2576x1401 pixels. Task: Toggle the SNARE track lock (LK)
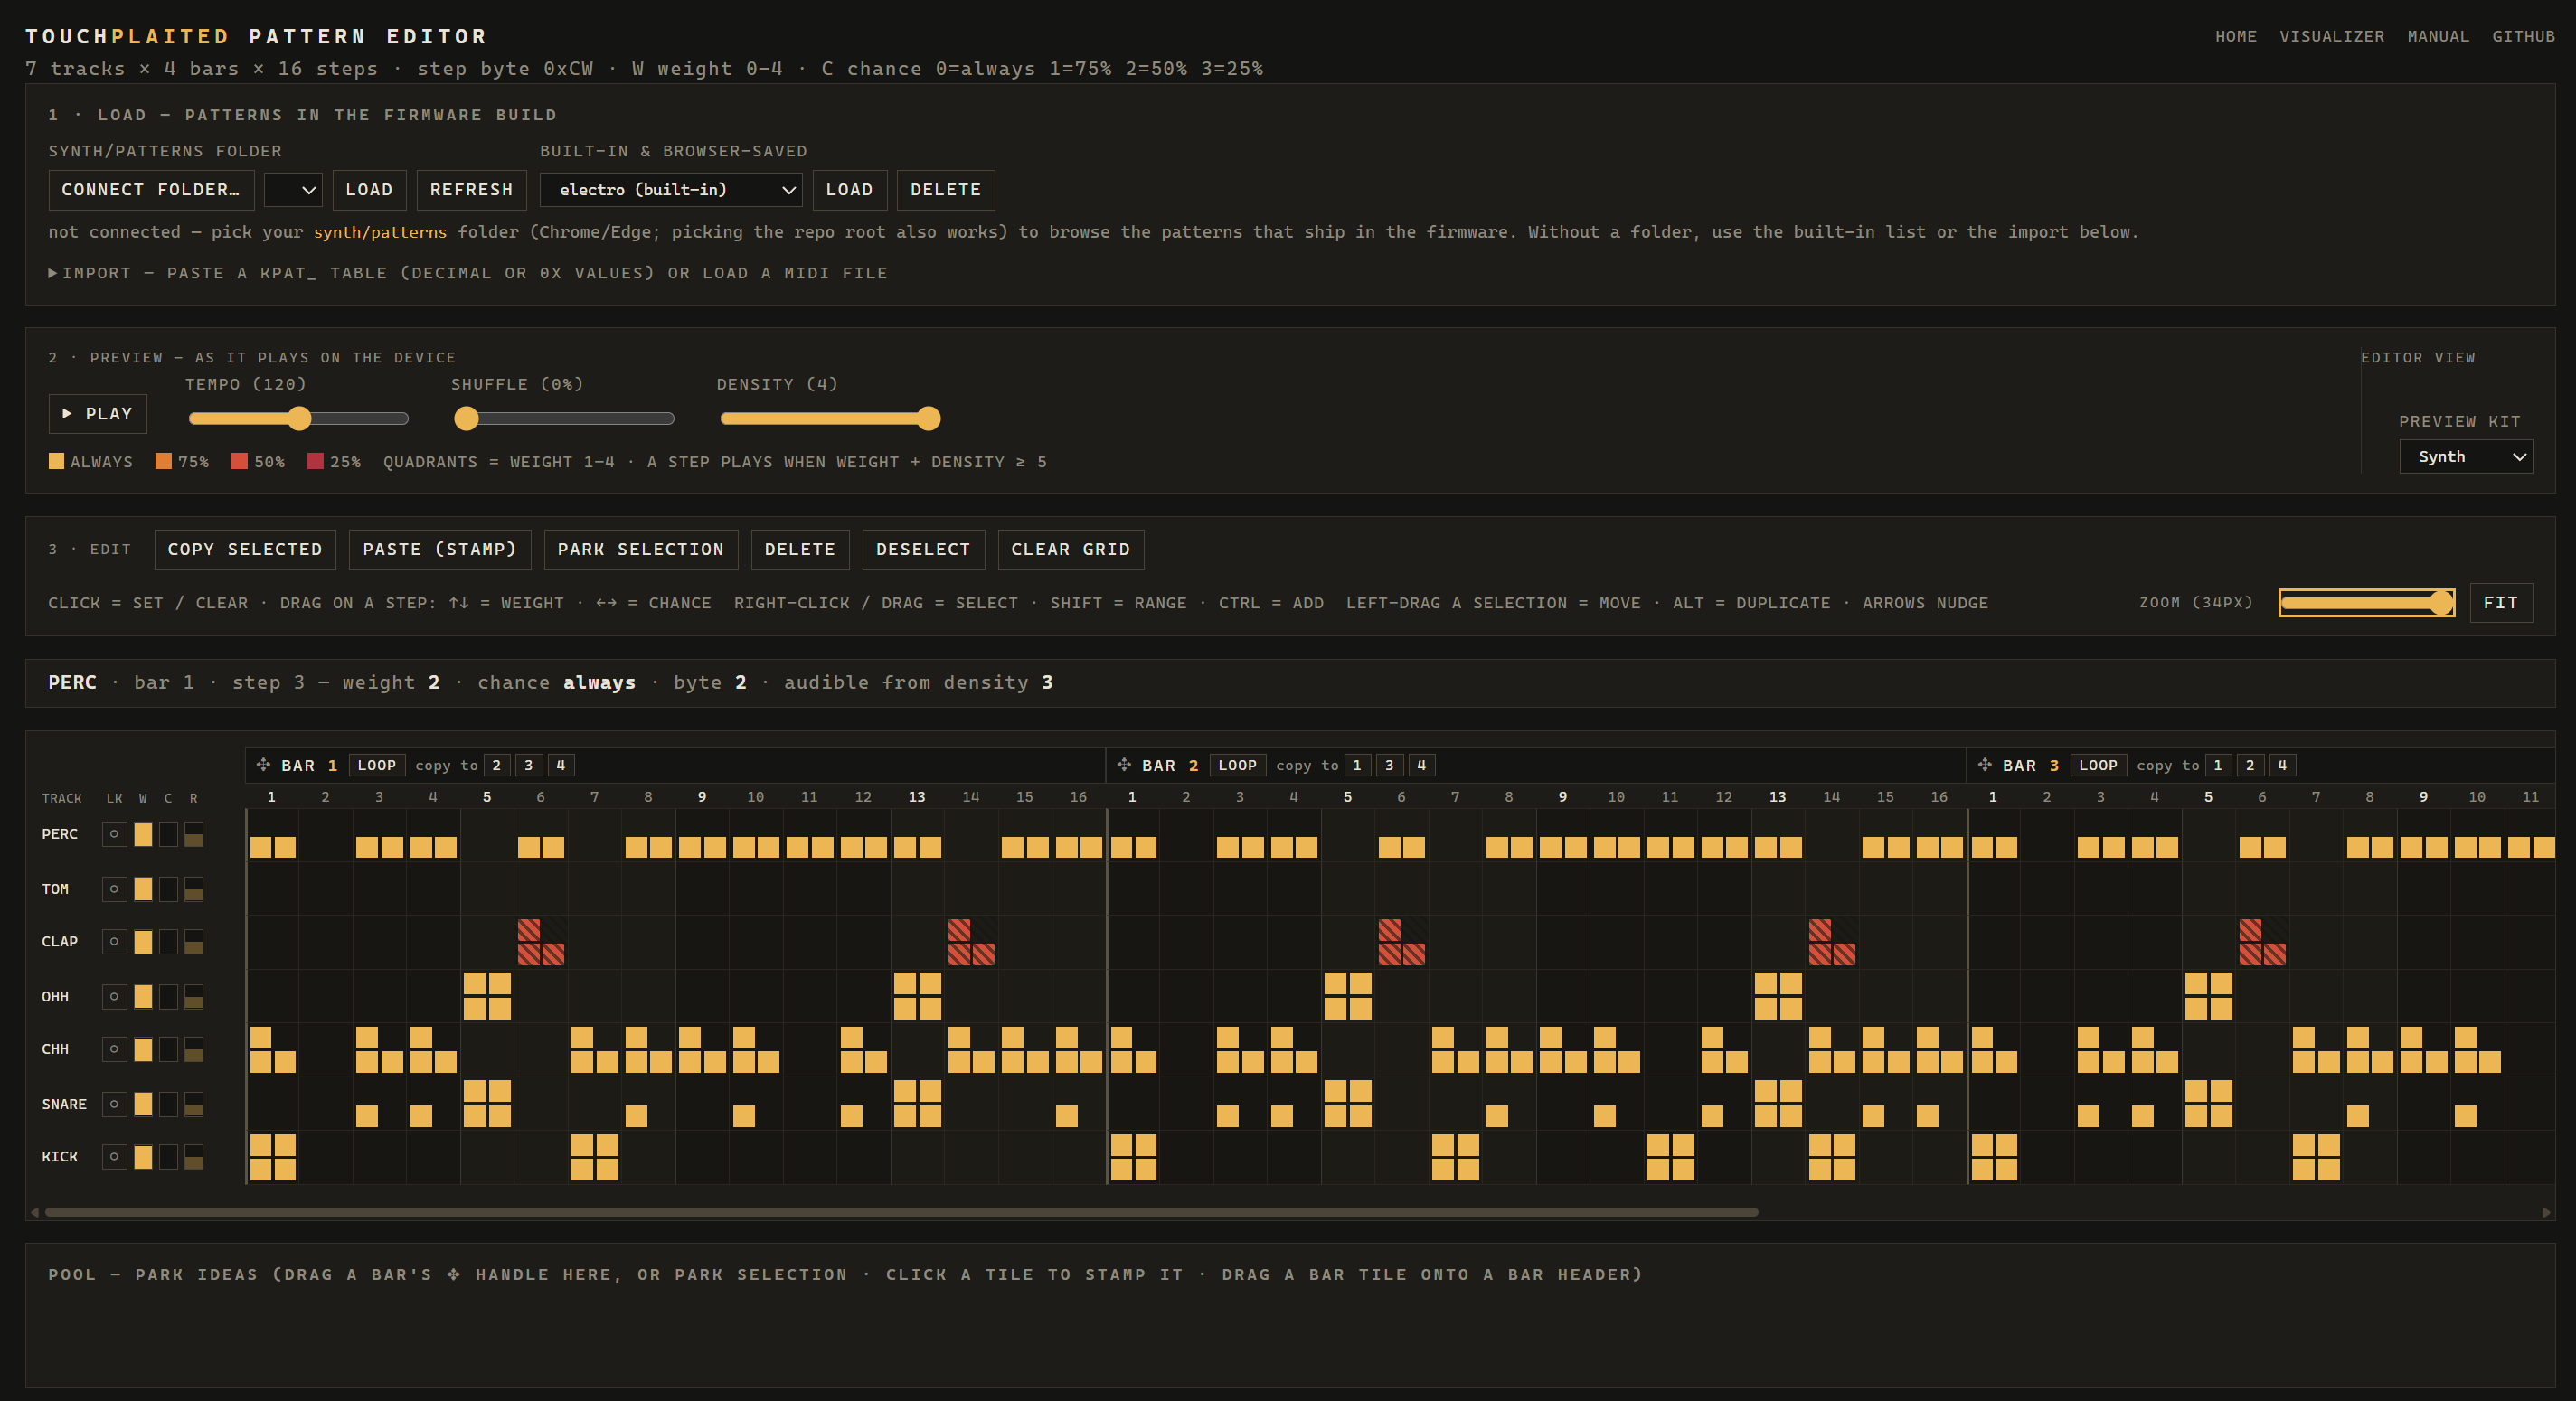[x=114, y=1104]
